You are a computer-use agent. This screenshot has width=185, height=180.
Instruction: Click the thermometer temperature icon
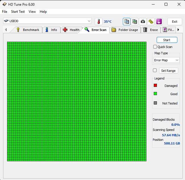pyautogui.click(x=98, y=22)
